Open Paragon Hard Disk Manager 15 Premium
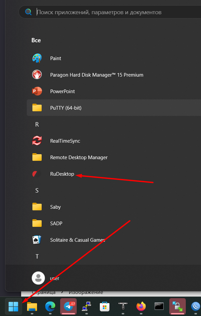 (x=97, y=75)
